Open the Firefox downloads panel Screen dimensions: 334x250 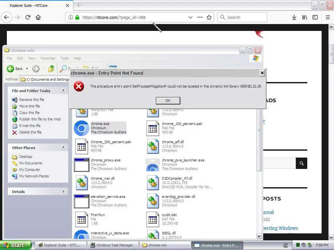click(x=294, y=17)
